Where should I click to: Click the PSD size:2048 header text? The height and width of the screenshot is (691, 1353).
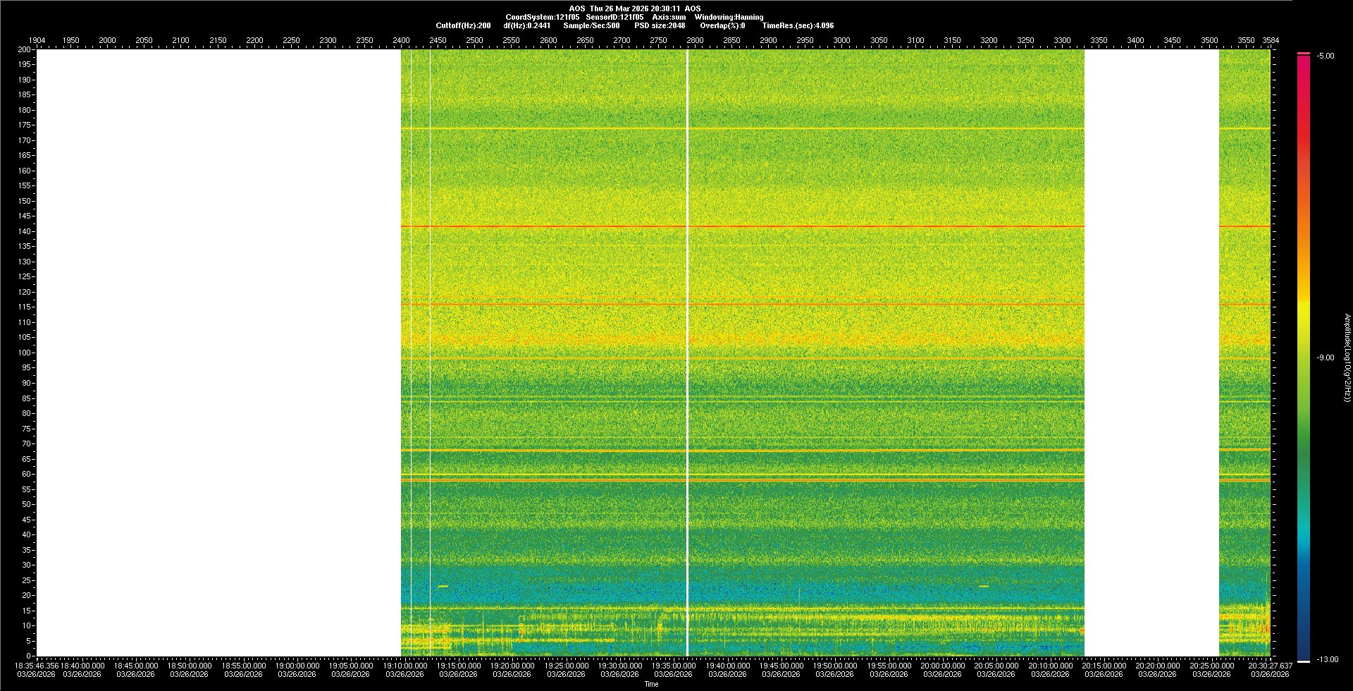click(x=660, y=25)
